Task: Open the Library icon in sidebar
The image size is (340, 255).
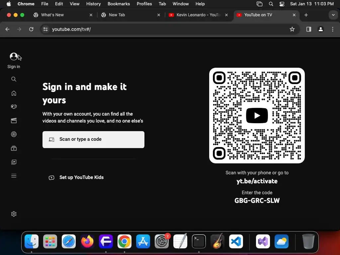Action: click(x=14, y=162)
